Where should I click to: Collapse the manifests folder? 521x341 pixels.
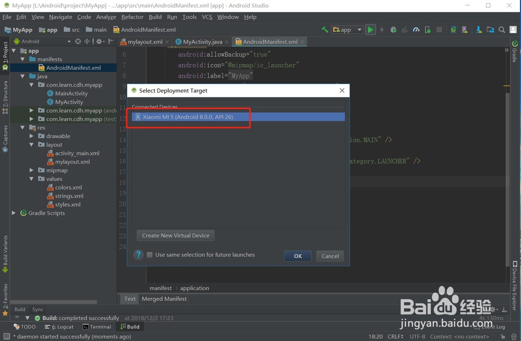click(x=22, y=59)
